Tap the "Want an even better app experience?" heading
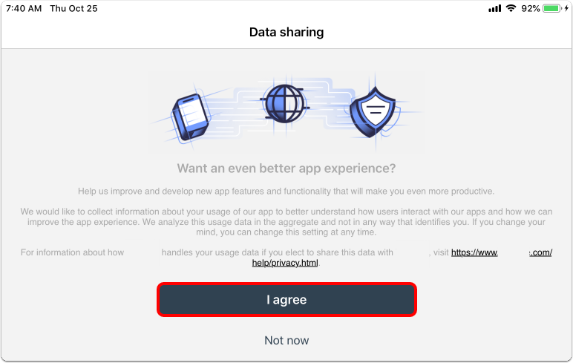This screenshot has width=573, height=363. click(286, 168)
